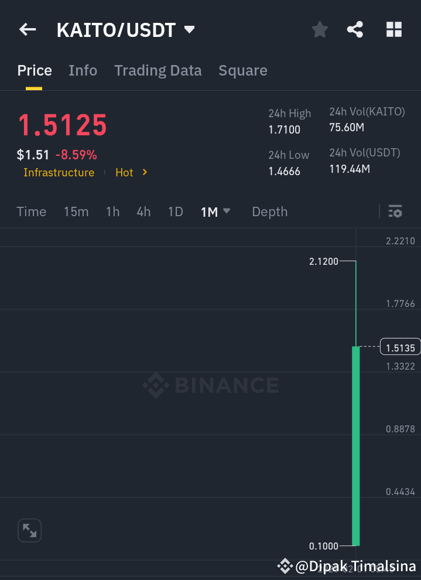Open the Square tab
421x580 pixels.
[x=242, y=70]
